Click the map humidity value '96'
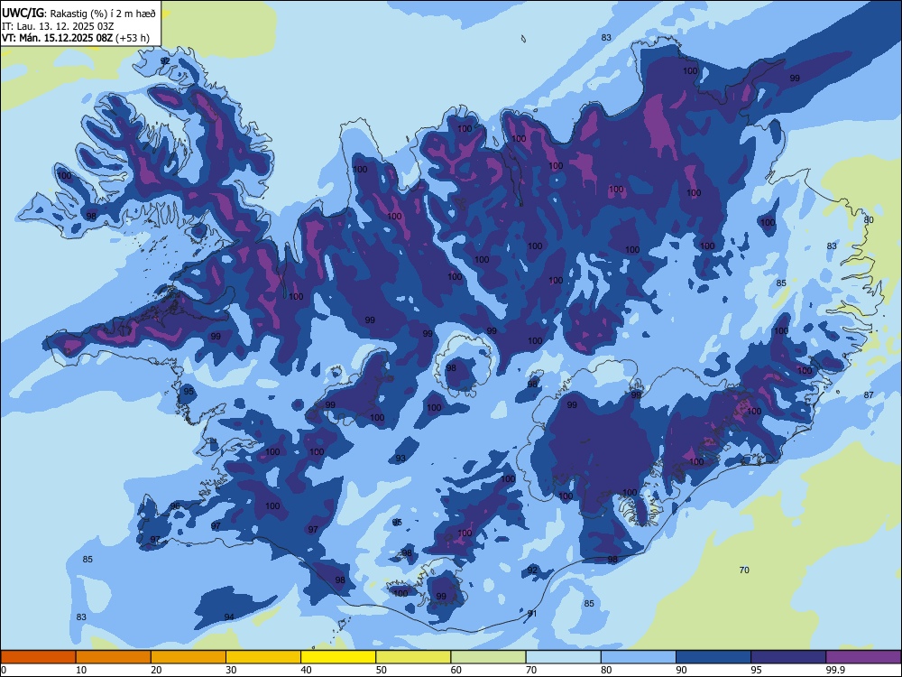This screenshot has width=902, height=677. (x=176, y=506)
